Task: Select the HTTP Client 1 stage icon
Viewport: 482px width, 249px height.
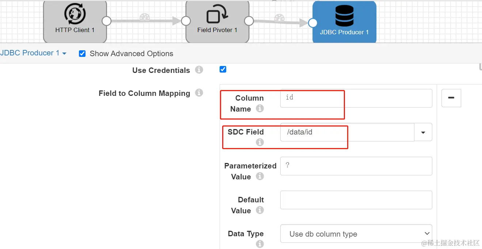Action: 75,14
